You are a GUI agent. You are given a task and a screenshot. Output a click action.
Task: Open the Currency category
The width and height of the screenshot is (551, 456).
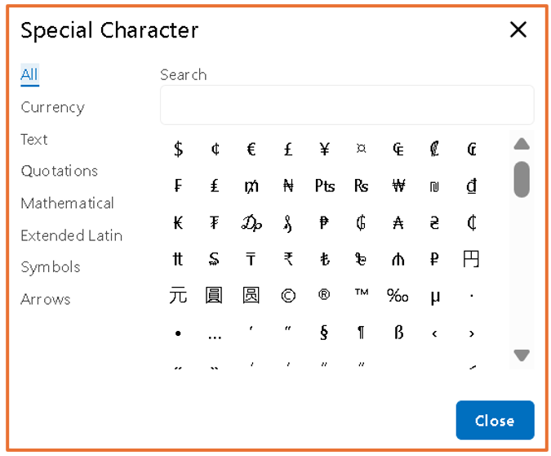coord(53,107)
